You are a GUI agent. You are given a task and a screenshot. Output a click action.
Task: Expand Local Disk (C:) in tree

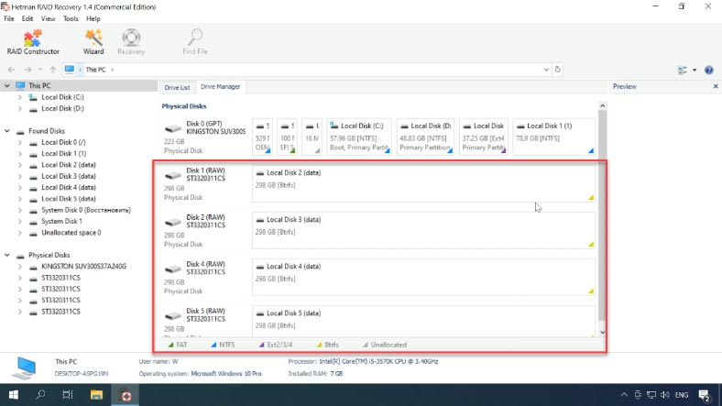tap(20, 97)
